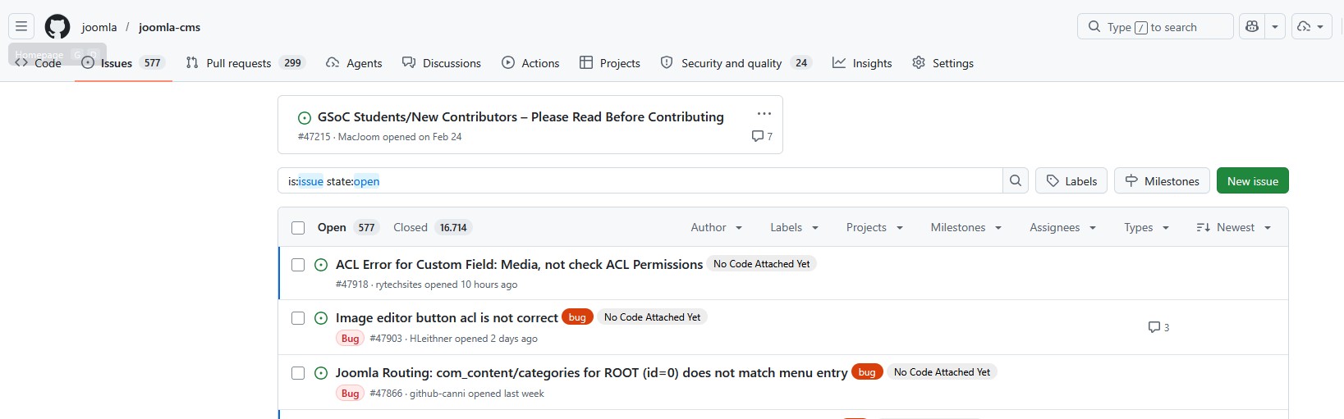Open github-canni author link
Viewport: 1344px width, 419px height.
tap(437, 394)
